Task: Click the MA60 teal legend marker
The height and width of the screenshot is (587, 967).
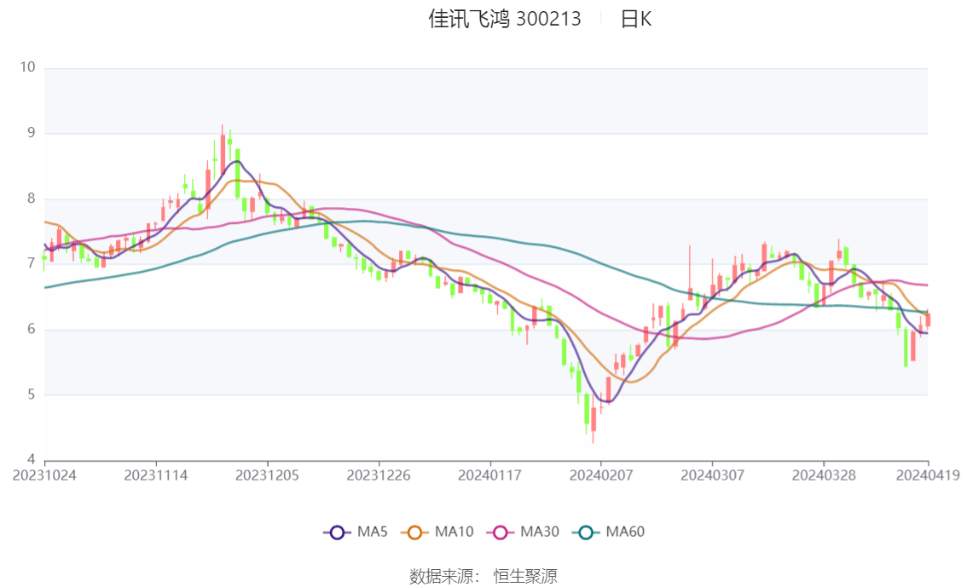Action: click(586, 532)
